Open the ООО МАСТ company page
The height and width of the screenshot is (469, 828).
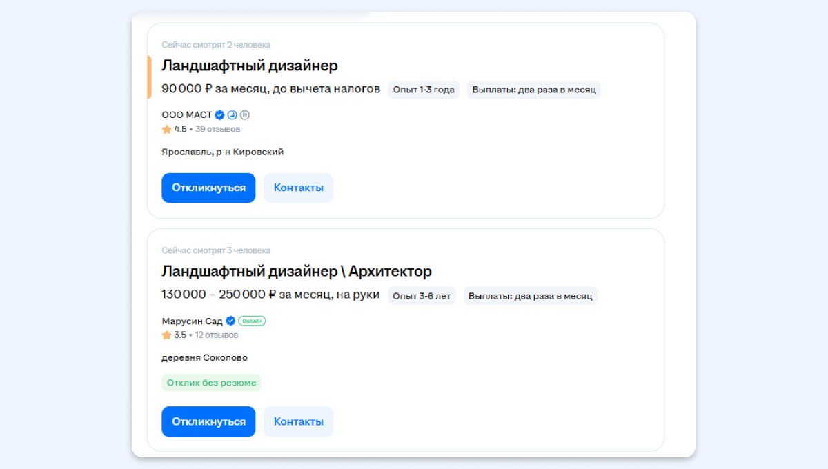(186, 115)
